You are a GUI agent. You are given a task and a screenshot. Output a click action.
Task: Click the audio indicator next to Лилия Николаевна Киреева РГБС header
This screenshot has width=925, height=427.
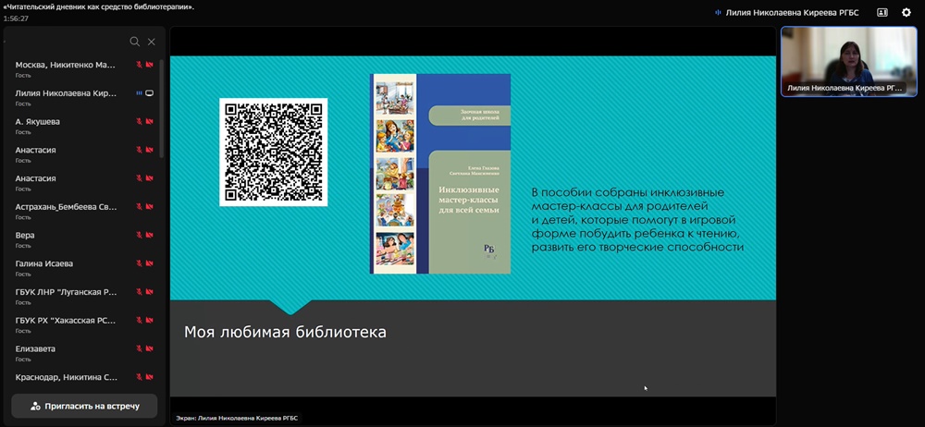[x=718, y=12]
